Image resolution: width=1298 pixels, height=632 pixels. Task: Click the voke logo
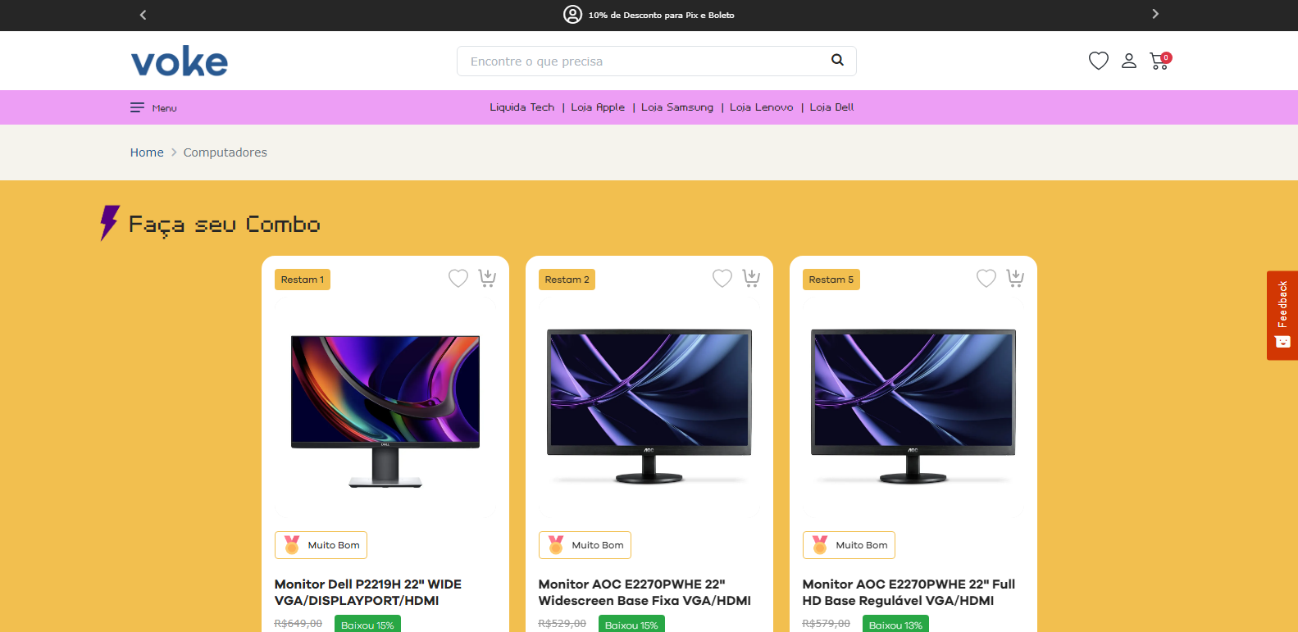pos(180,61)
